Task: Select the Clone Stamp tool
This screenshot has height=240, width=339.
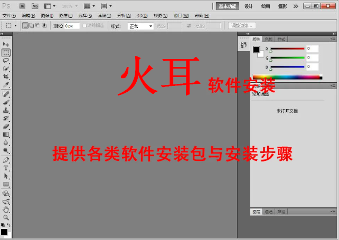Action: [6, 110]
